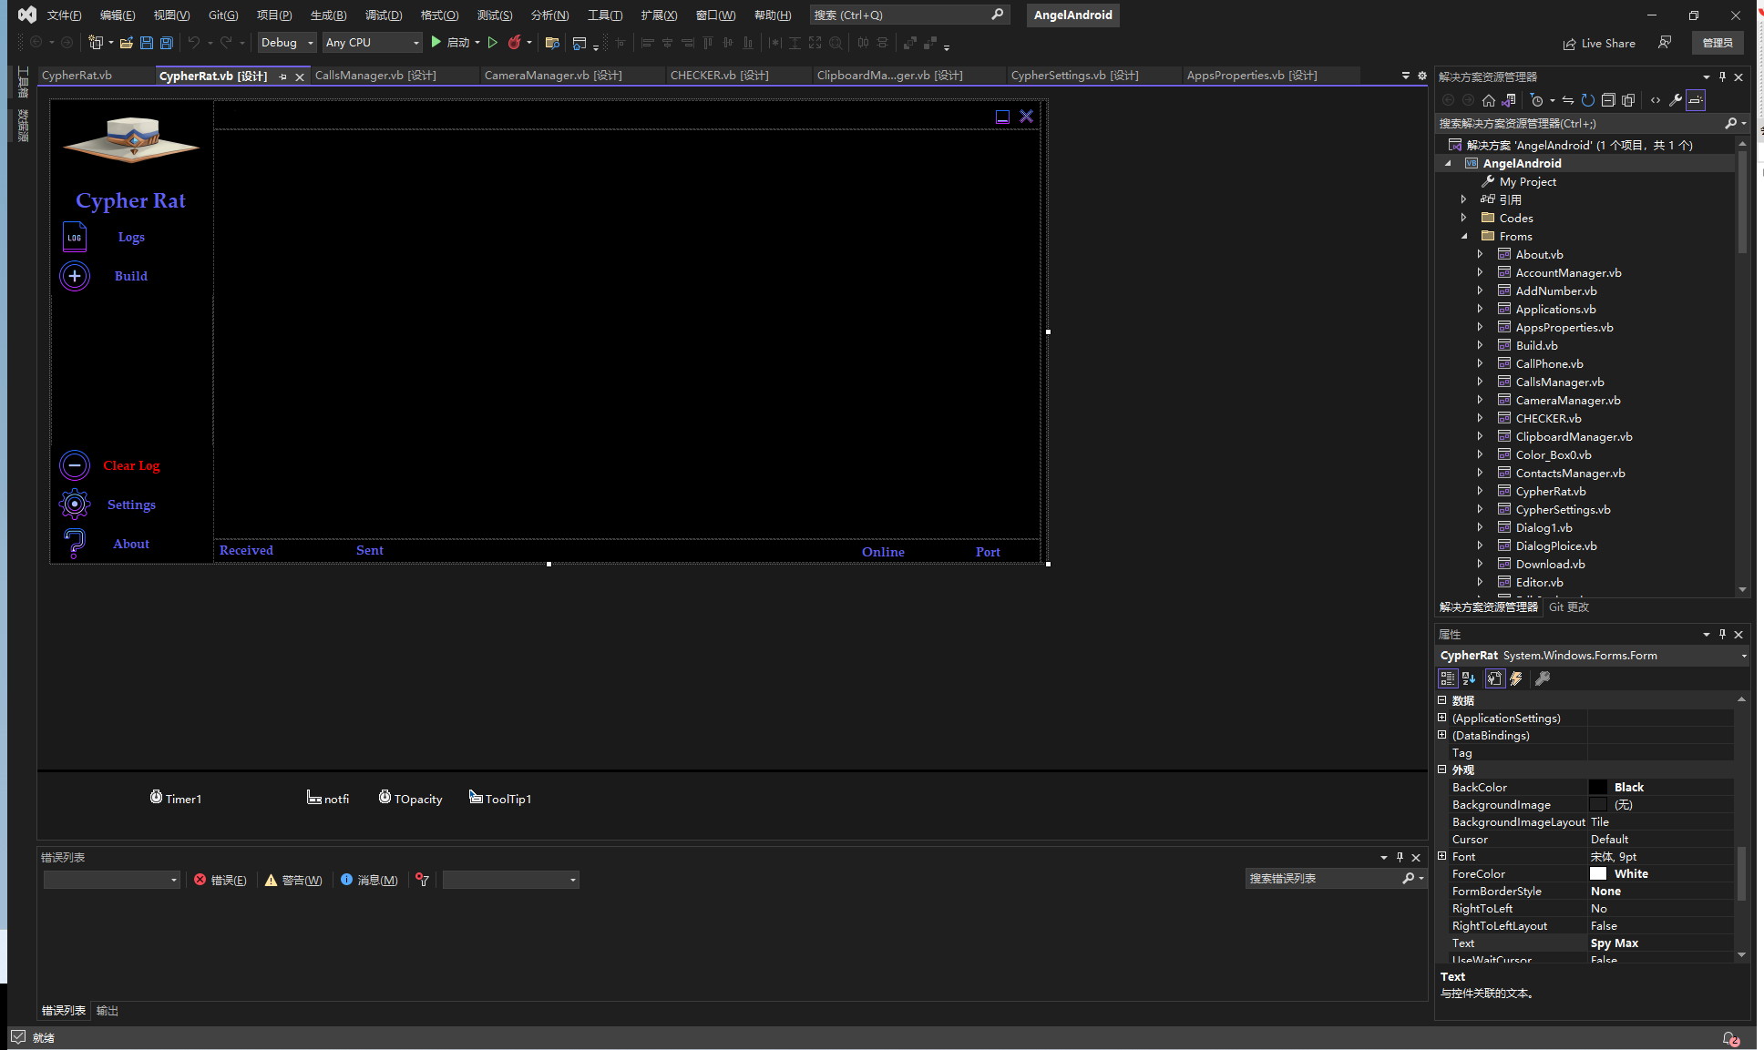The image size is (1764, 1050).
Task: Click the feedback icon near Live Share
Action: click(1665, 43)
